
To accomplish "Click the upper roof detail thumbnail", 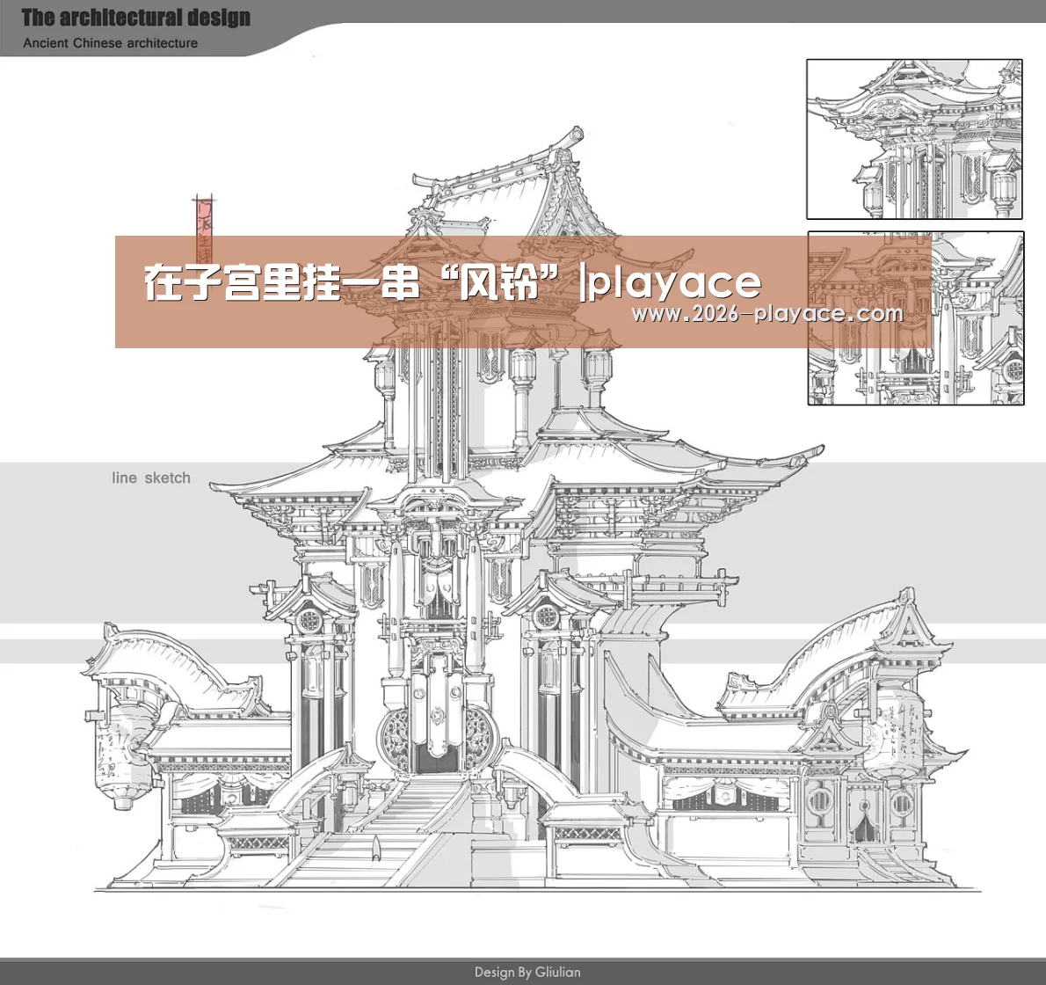I will point(914,139).
